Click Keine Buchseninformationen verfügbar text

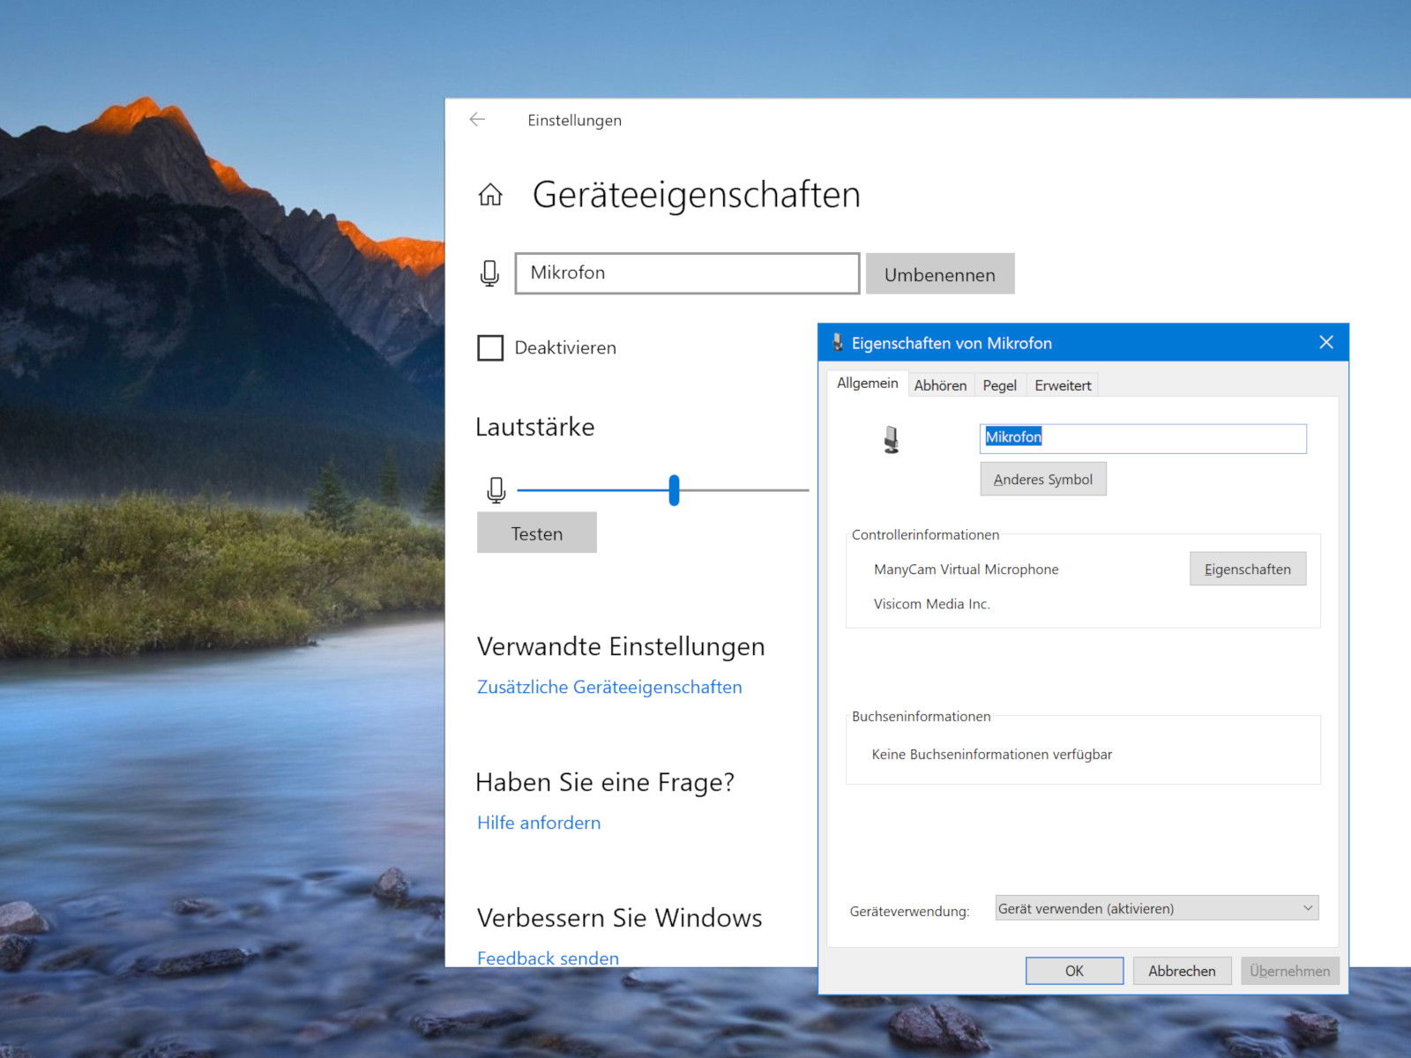point(991,755)
